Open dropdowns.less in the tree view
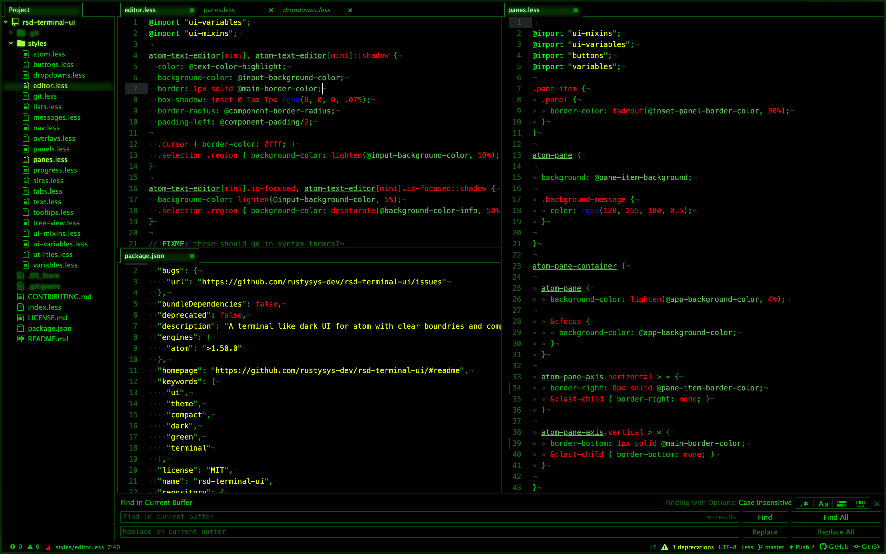Viewport: 886px width, 554px height. pyautogui.click(x=59, y=75)
